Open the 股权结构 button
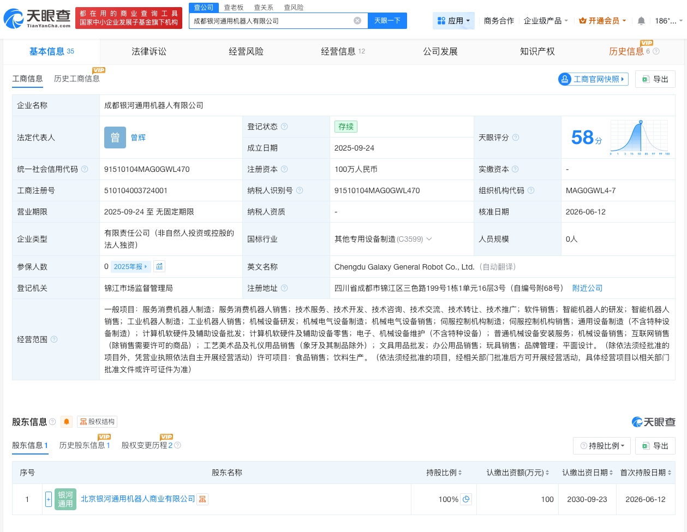Viewport: 687px width, 532px height. point(97,422)
